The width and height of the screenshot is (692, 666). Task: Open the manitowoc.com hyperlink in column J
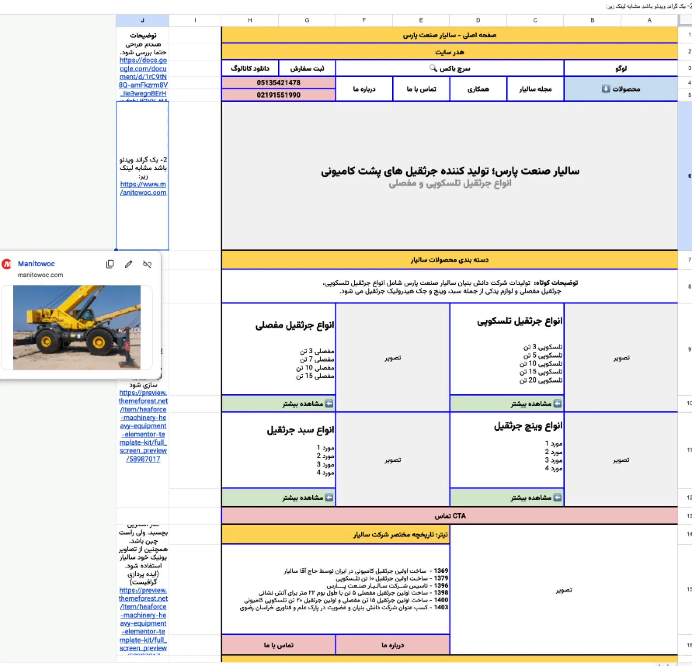[143, 189]
